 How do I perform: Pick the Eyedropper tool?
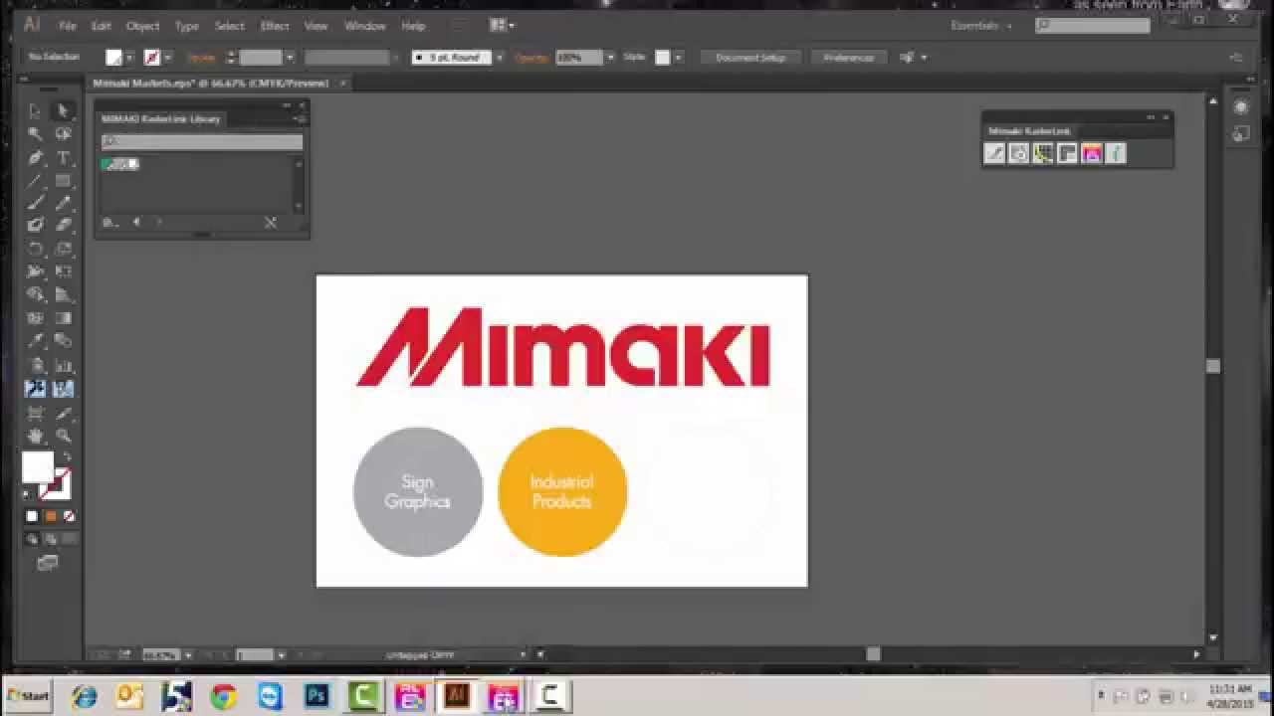click(x=35, y=341)
